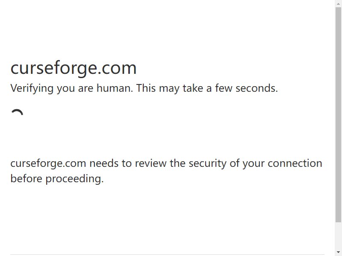
Task: Select the large curseforge.com heading
Action: pyautogui.click(x=74, y=68)
